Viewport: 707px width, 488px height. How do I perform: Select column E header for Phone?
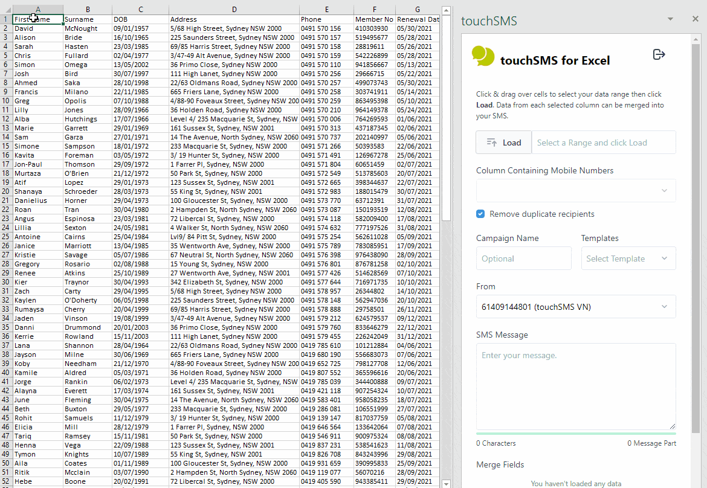[x=326, y=10]
